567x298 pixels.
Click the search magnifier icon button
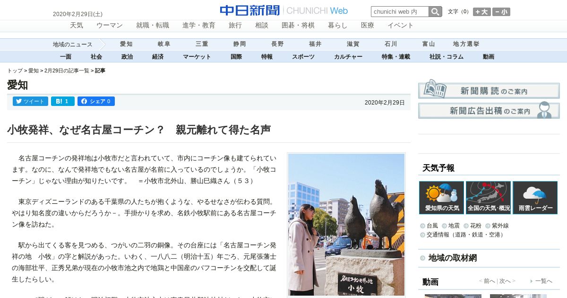[435, 11]
